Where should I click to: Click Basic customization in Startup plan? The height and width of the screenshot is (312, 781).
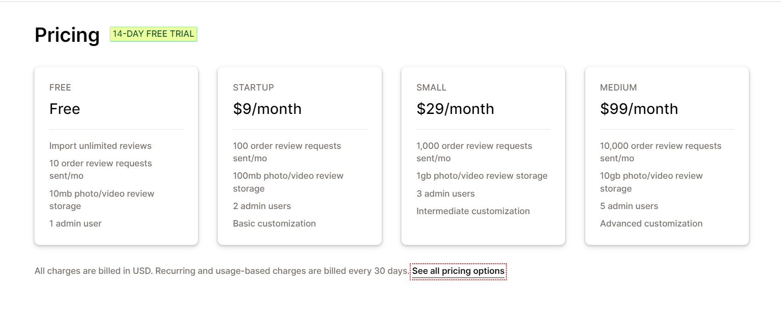click(x=274, y=223)
